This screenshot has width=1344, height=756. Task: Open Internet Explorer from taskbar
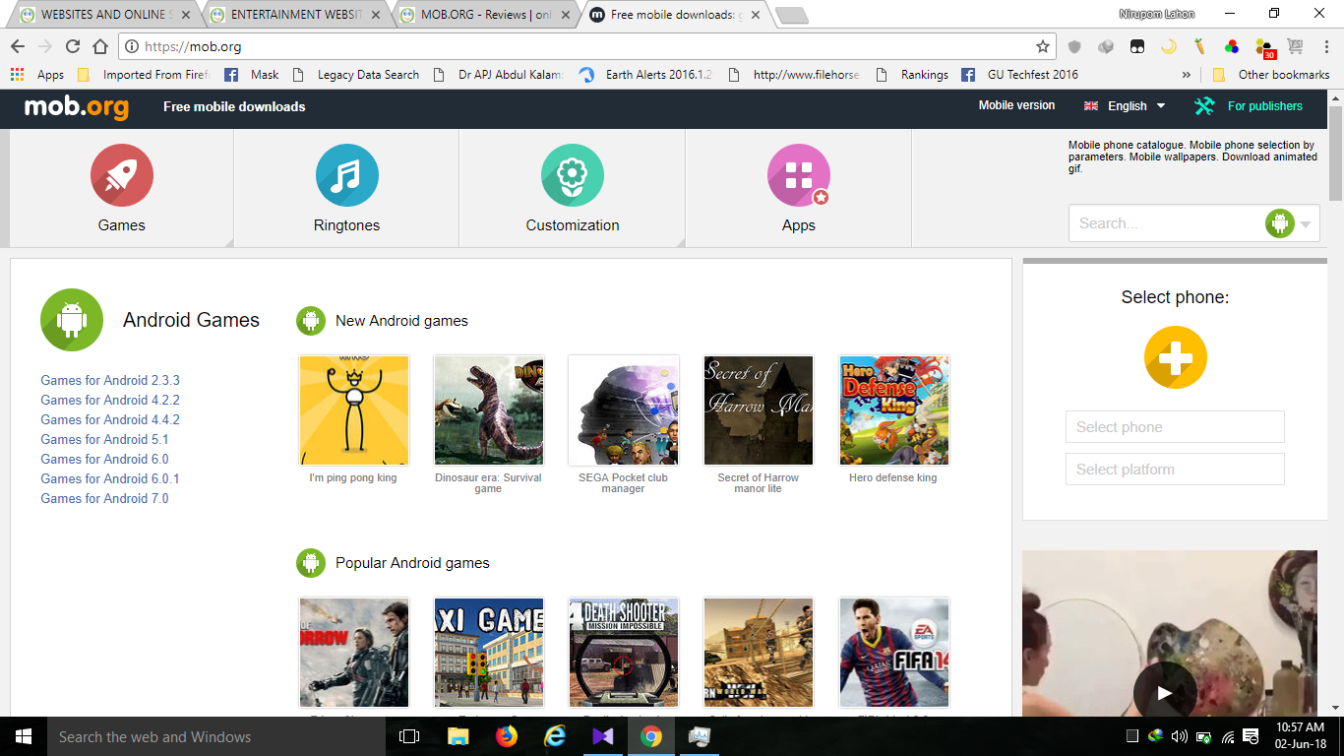coord(555,736)
